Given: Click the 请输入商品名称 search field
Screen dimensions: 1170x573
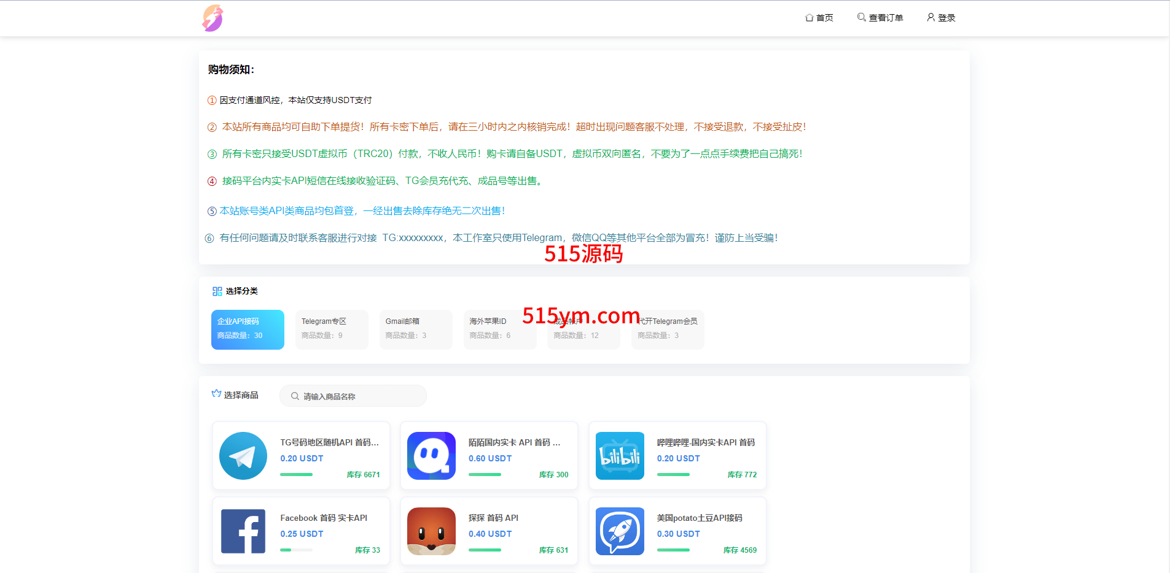Looking at the screenshot, I should pos(361,396).
